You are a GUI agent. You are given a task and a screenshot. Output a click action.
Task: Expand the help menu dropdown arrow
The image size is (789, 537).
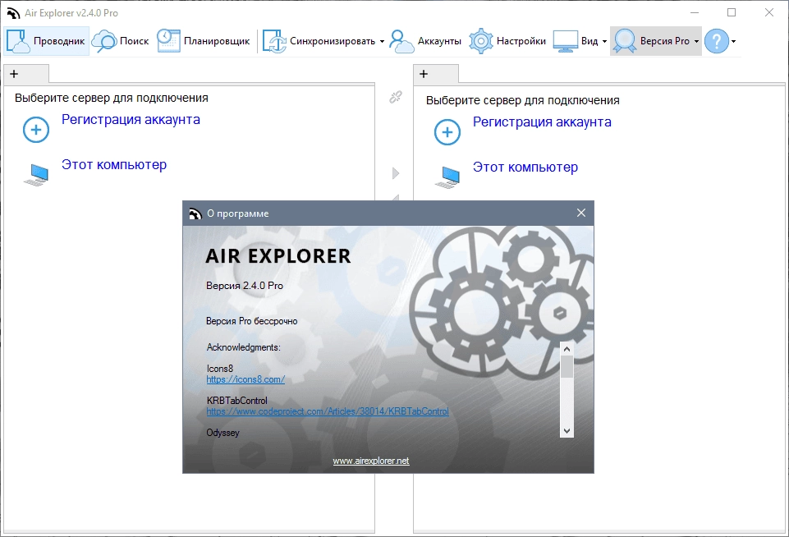(x=734, y=42)
